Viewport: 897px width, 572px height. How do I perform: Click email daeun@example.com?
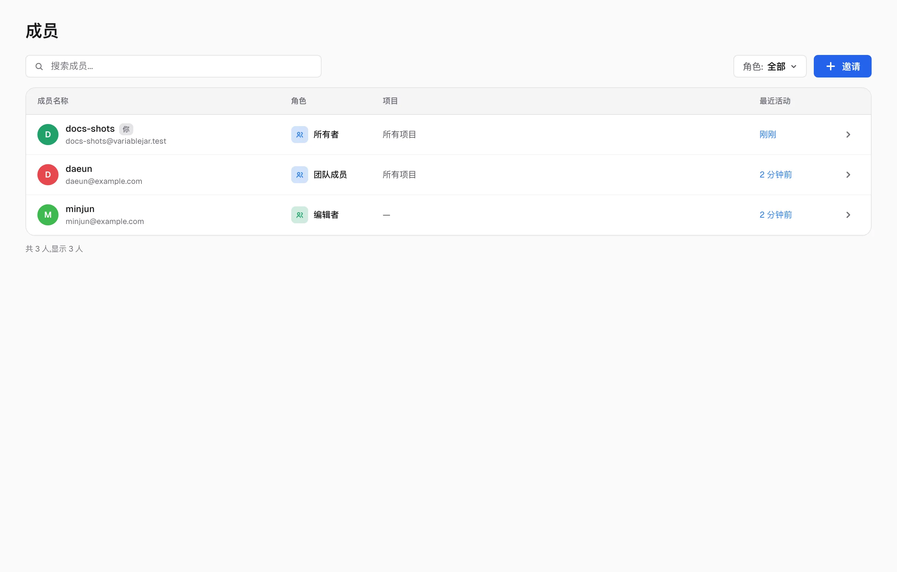click(104, 181)
